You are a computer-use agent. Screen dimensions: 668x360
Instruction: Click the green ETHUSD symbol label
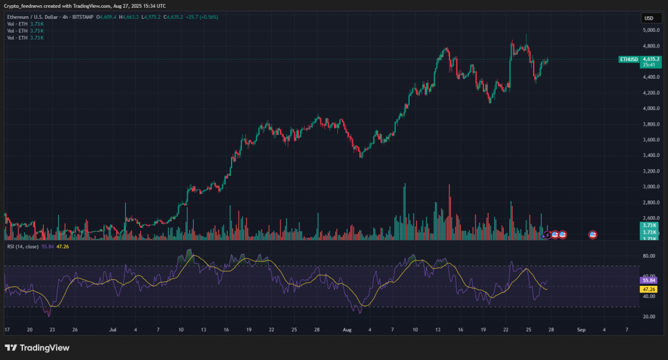point(628,59)
